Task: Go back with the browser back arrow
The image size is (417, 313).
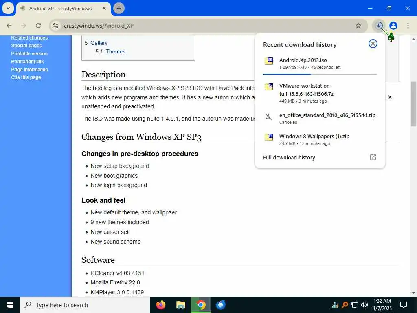Action: click(x=9, y=26)
